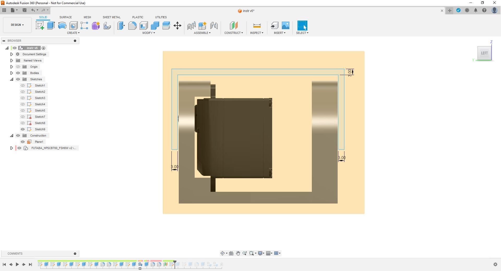501x271 pixels.
Task: Click the Pan hand icon
Action: [x=238, y=253]
